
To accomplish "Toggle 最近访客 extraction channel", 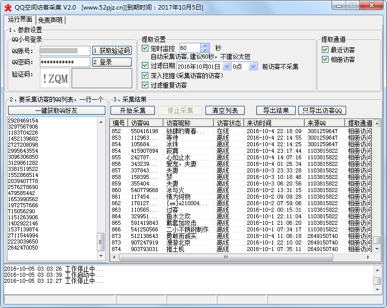I will point(325,50).
